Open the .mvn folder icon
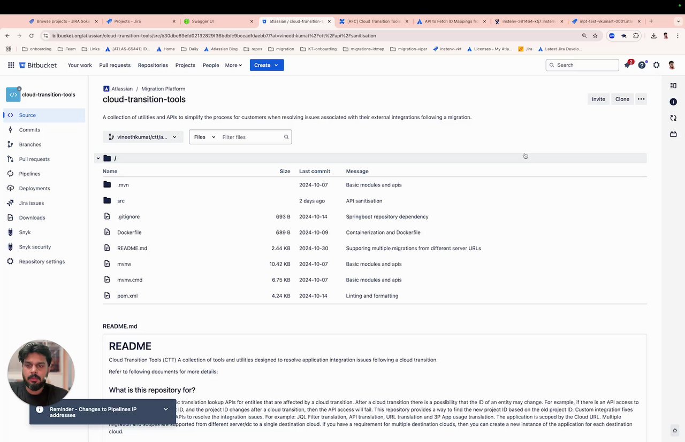Viewport: 685px width, 442px height. [107, 185]
